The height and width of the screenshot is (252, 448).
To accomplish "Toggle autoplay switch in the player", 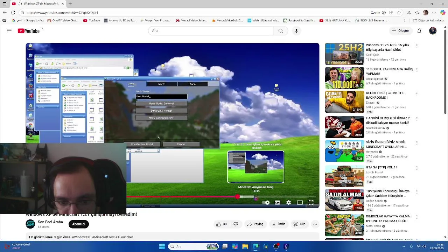I will [x=266, y=203].
